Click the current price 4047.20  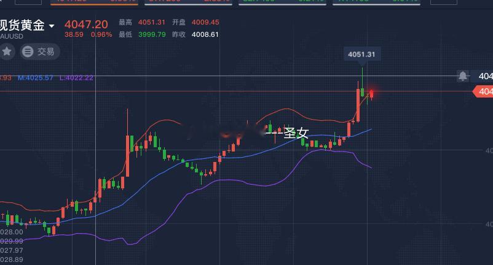tap(86, 24)
